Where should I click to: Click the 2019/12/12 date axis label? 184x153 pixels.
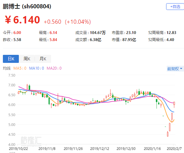point(100,149)
